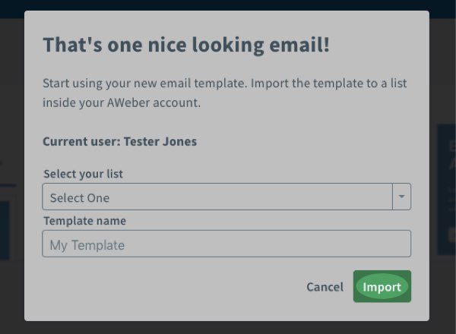Toggle the checkbox peeking at the right edge
The width and height of the screenshot is (456, 334).
[x=451, y=235]
